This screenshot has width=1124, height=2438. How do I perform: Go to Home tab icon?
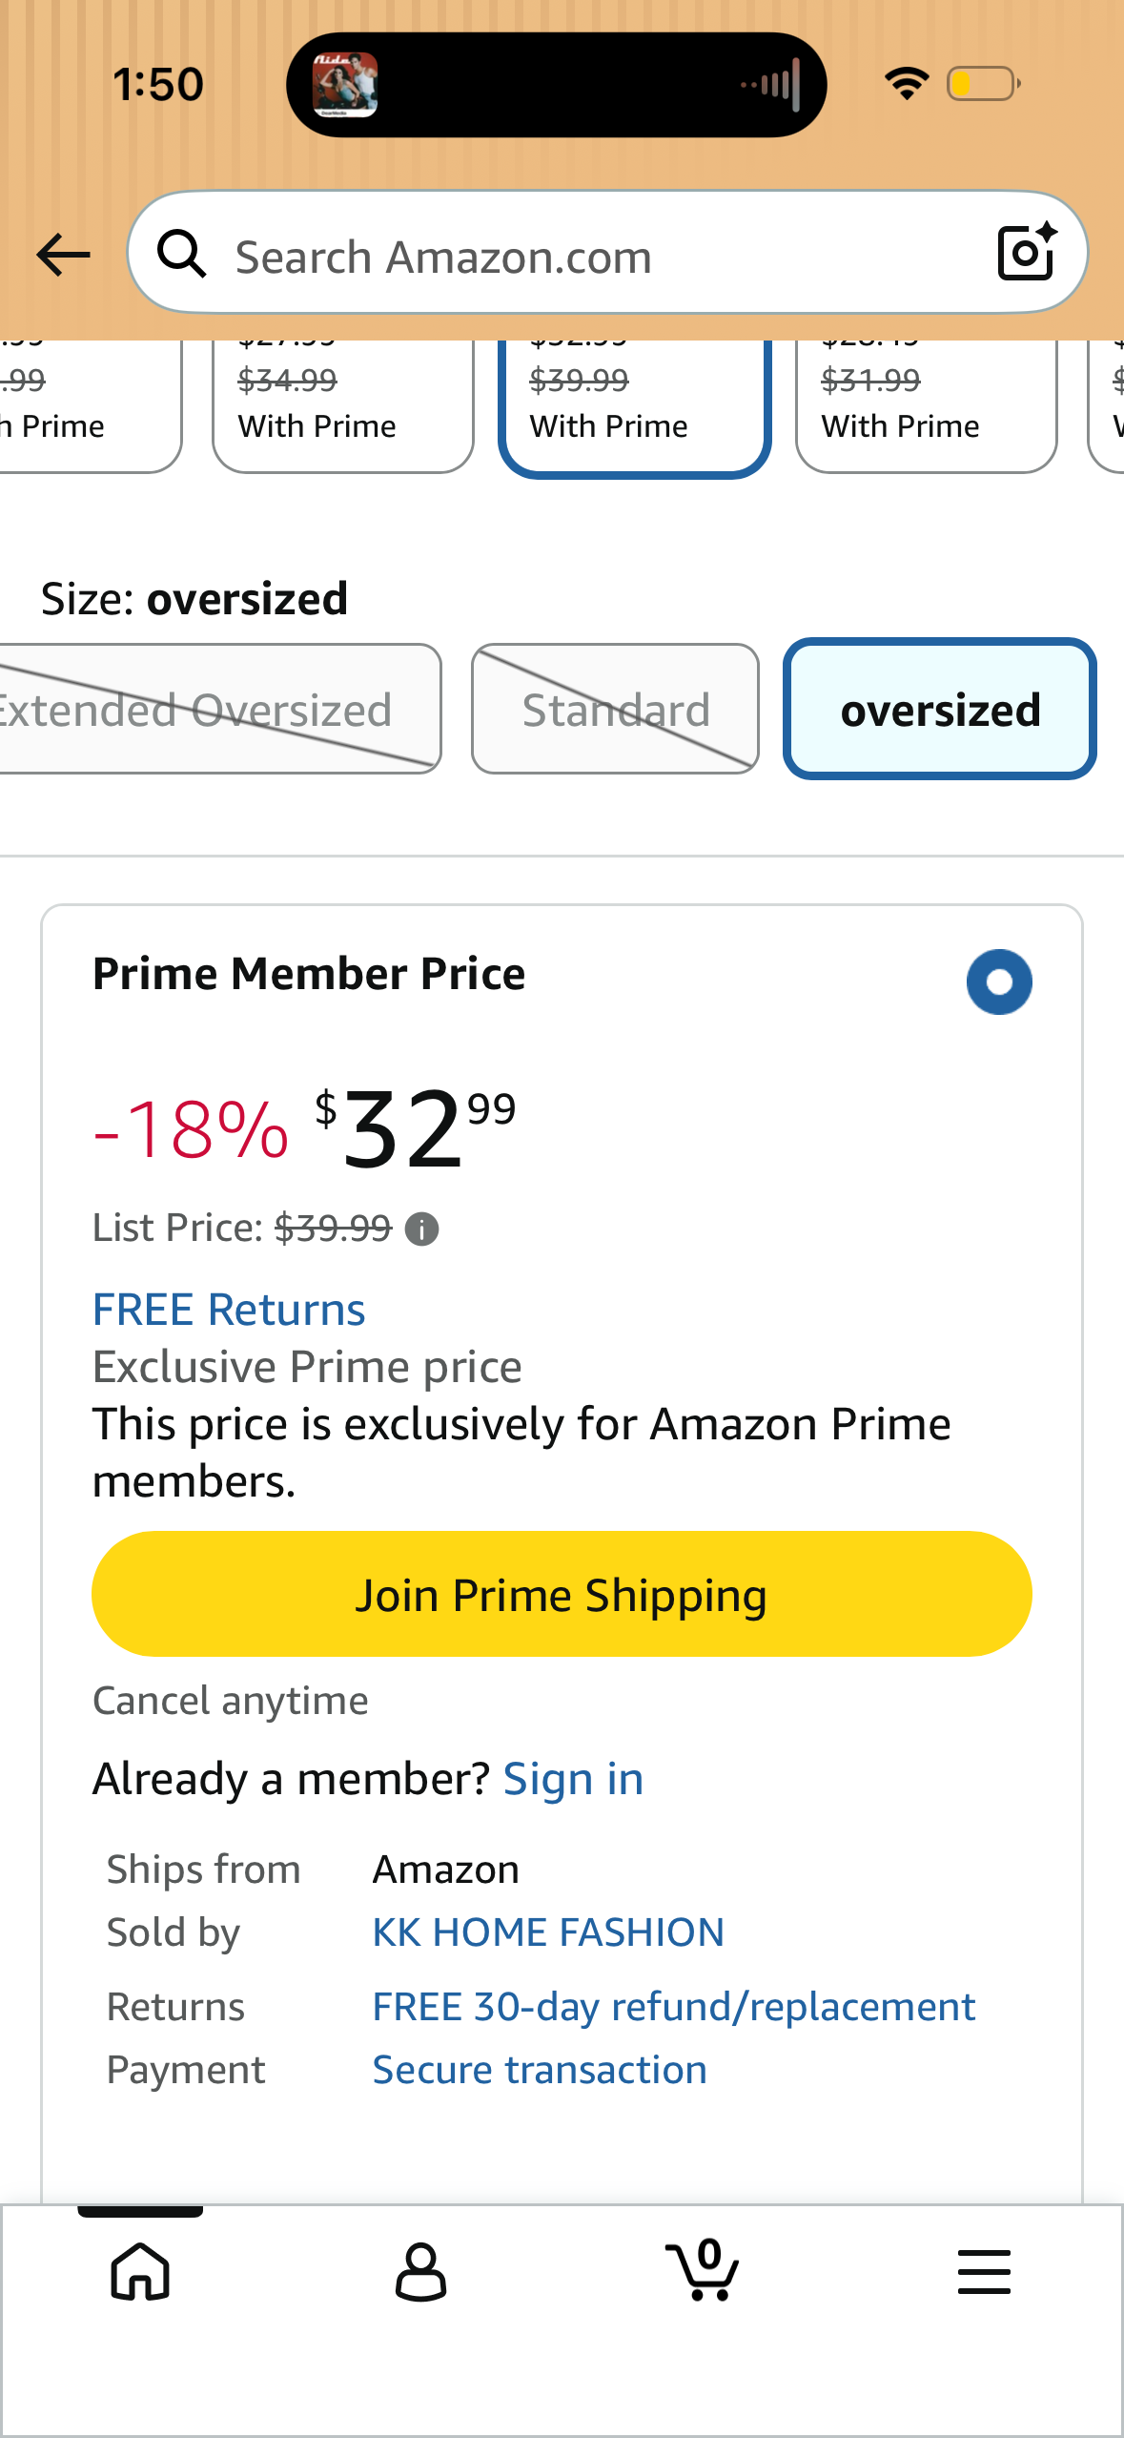coord(140,2271)
